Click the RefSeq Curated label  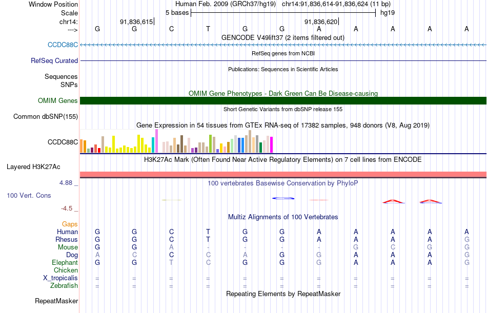click(54, 60)
